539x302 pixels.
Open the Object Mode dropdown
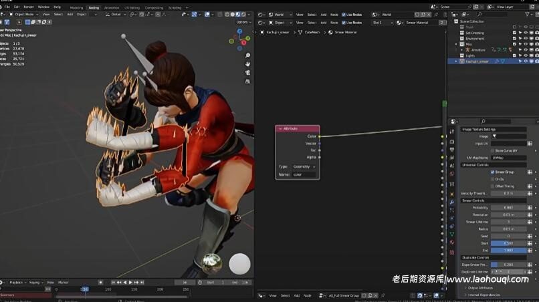pos(23,15)
